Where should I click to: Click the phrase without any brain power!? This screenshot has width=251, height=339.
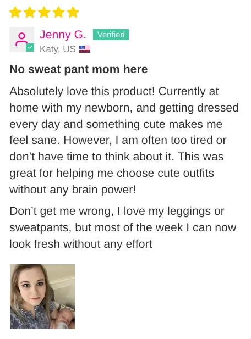[x=73, y=190]
